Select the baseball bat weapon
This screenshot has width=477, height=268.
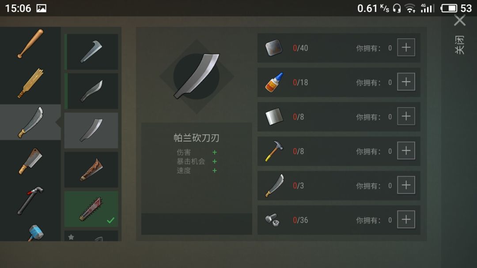[30, 44]
